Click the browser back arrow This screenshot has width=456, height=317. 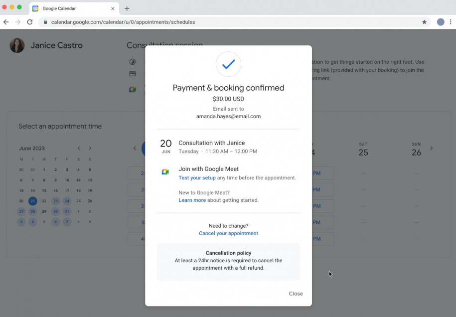click(x=5, y=22)
